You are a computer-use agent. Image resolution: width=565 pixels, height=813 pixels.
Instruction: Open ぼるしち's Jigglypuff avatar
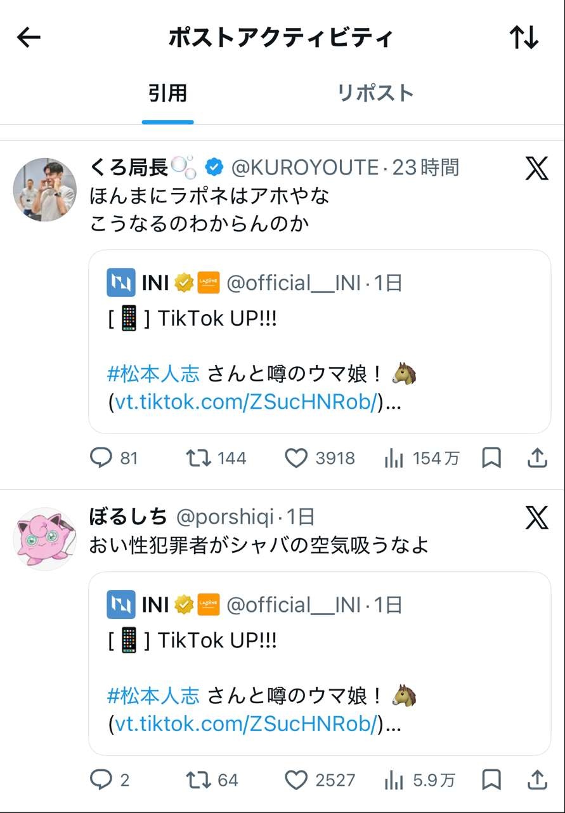coord(44,538)
